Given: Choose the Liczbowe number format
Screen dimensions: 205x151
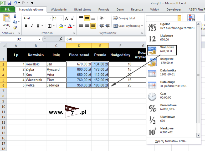Looking at the screenshot, I should click(x=172, y=38).
